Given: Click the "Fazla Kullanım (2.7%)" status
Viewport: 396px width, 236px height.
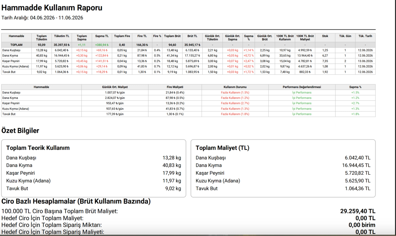Looking at the screenshot, I should point(235,103).
